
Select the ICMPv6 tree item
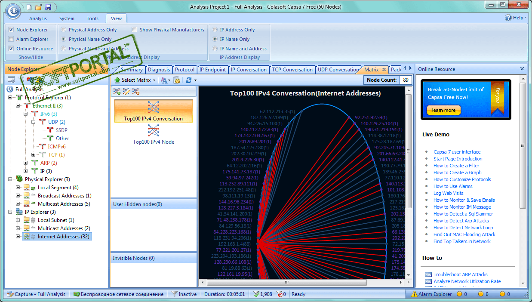point(57,147)
